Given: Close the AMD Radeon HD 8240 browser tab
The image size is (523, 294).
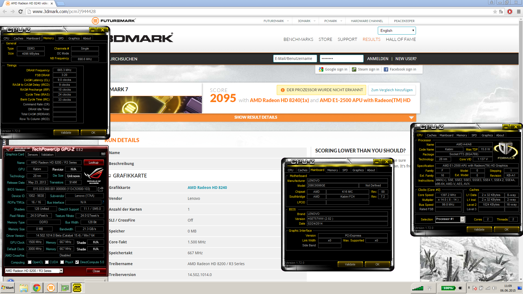Looking at the screenshot, I should pos(52,4).
